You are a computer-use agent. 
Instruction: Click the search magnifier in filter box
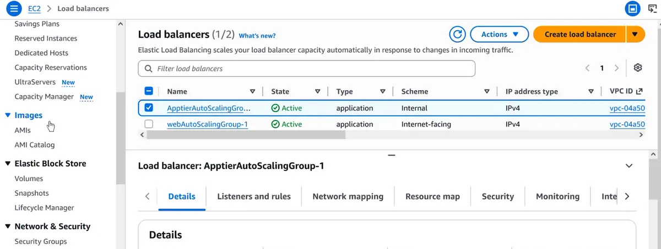(x=148, y=69)
